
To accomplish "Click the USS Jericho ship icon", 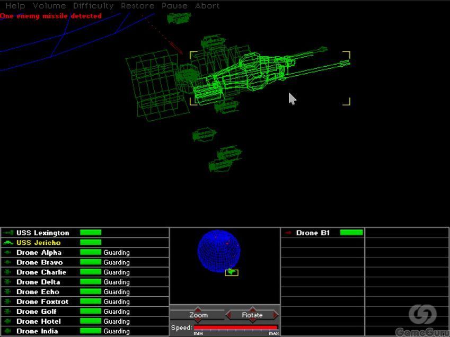I will [8, 243].
